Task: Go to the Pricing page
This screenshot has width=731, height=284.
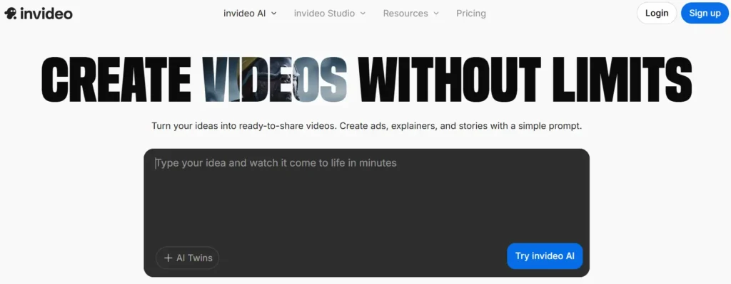Action: click(x=471, y=14)
